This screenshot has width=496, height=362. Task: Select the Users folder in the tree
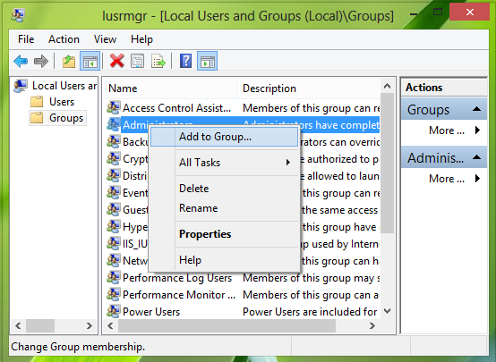62,102
